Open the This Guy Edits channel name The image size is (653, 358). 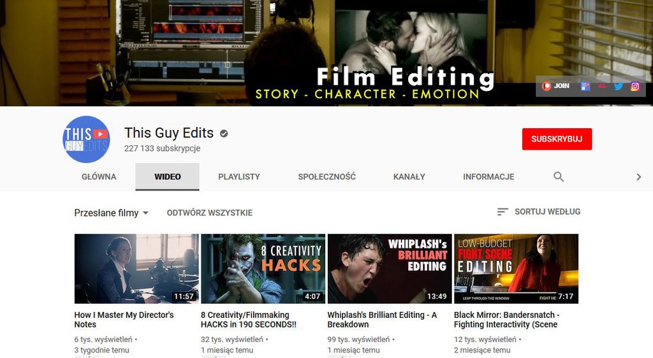tap(168, 133)
